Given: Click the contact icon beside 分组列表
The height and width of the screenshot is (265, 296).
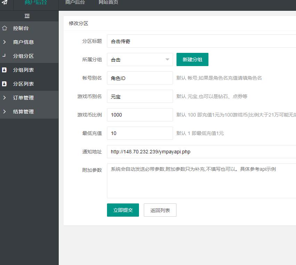Looking at the screenshot, I should [5, 70].
